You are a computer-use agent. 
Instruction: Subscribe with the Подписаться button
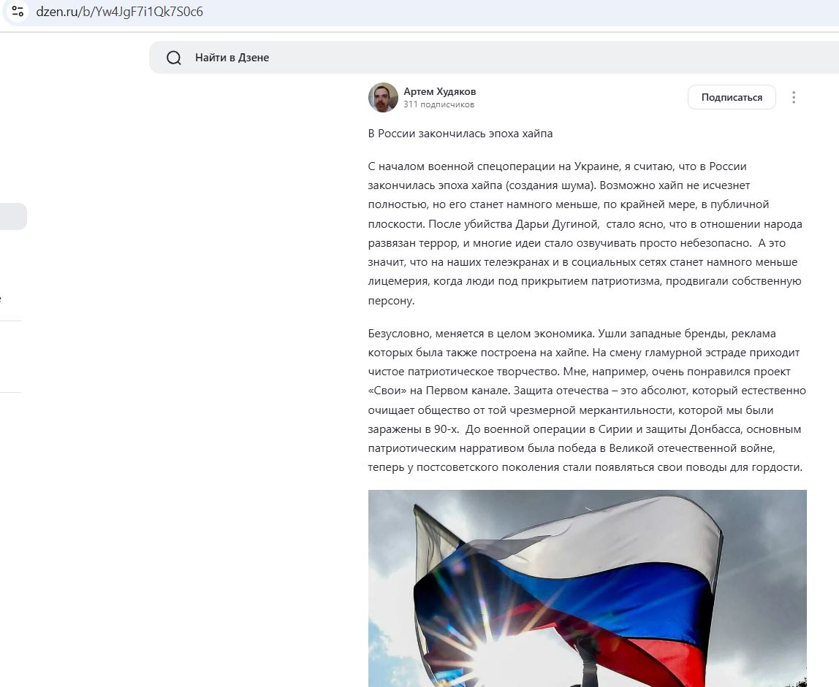click(x=732, y=97)
